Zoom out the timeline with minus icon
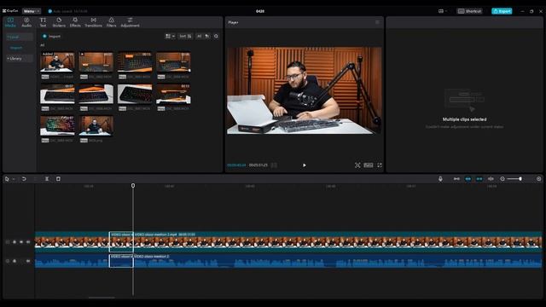This screenshot has height=307, width=546. 502,179
